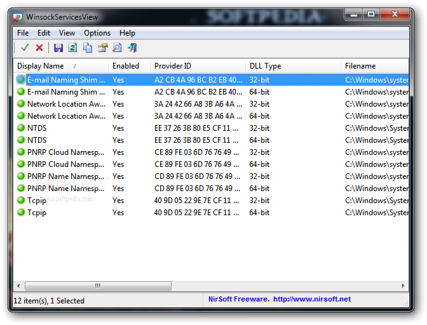
Task: Select the 32-bit Network Location Aw... name
Action: point(67,104)
